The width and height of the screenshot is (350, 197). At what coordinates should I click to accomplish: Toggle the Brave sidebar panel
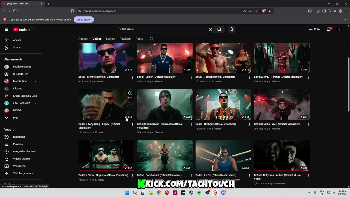[324, 11]
